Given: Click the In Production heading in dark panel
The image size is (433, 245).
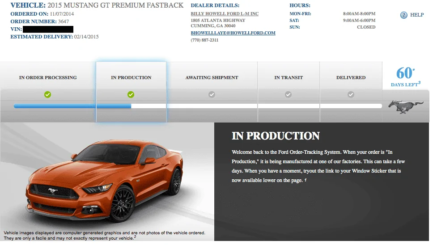Looking at the screenshot, I should (x=276, y=136).
